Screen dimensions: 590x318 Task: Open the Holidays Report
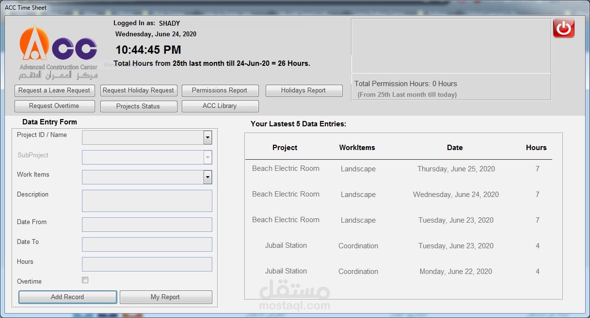tap(303, 91)
